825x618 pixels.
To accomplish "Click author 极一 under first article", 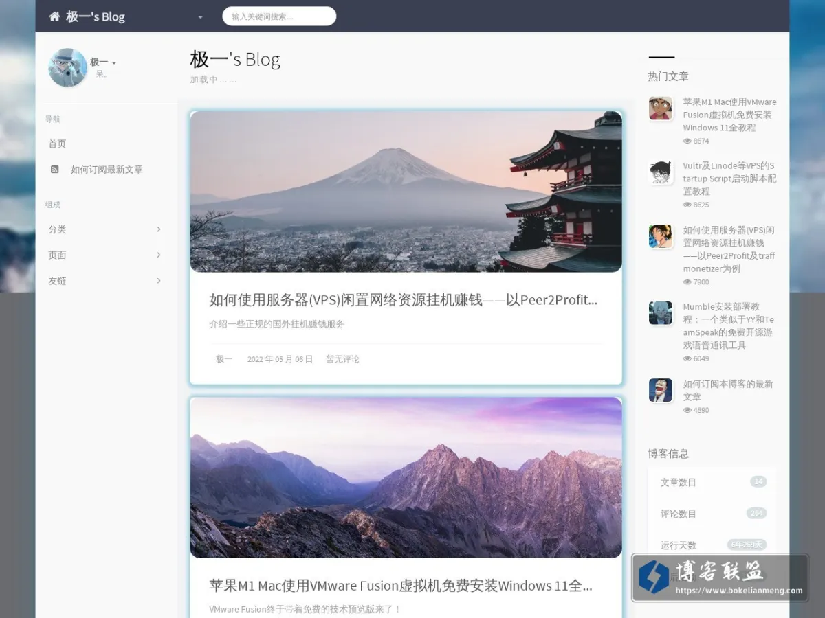I will point(224,359).
